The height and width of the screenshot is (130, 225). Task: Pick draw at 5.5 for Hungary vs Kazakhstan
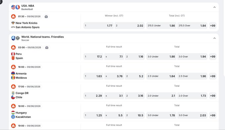click(114, 115)
